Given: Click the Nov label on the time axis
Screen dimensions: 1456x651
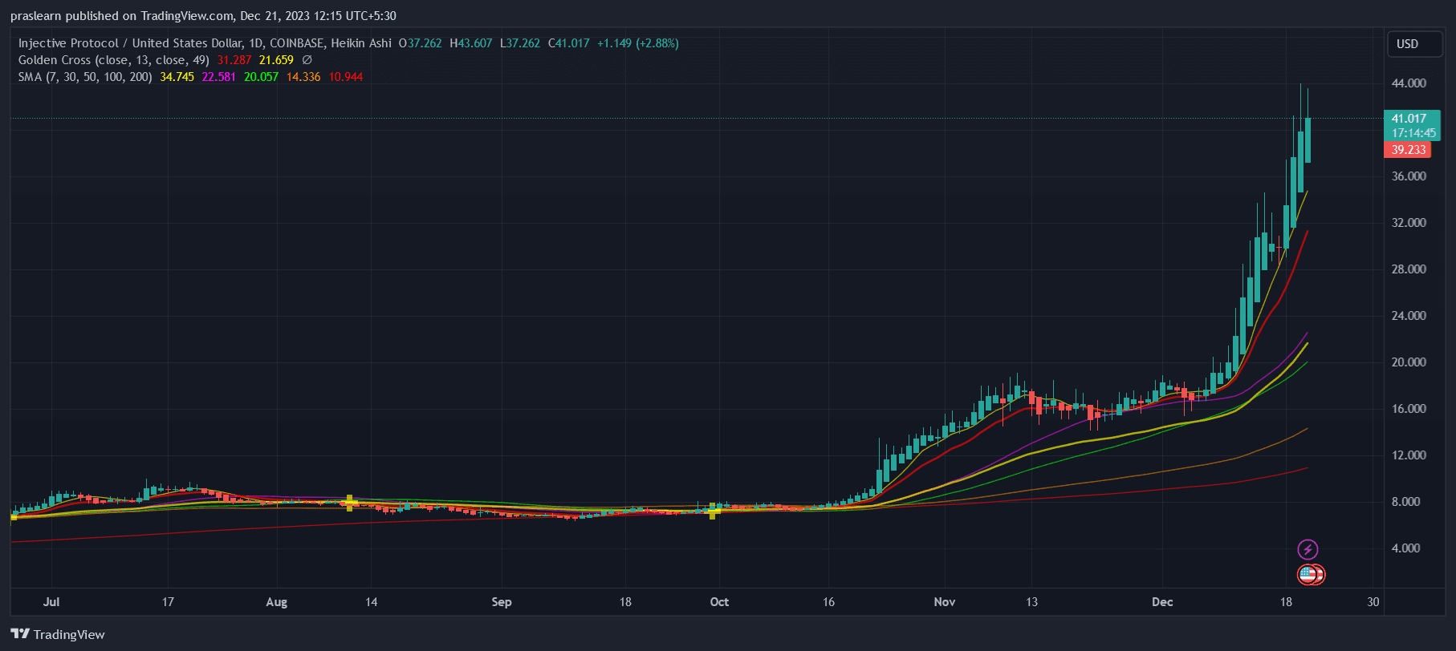Looking at the screenshot, I should pos(945,602).
